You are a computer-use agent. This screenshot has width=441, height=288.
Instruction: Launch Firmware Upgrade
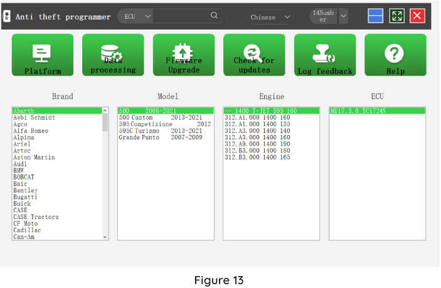tap(184, 55)
